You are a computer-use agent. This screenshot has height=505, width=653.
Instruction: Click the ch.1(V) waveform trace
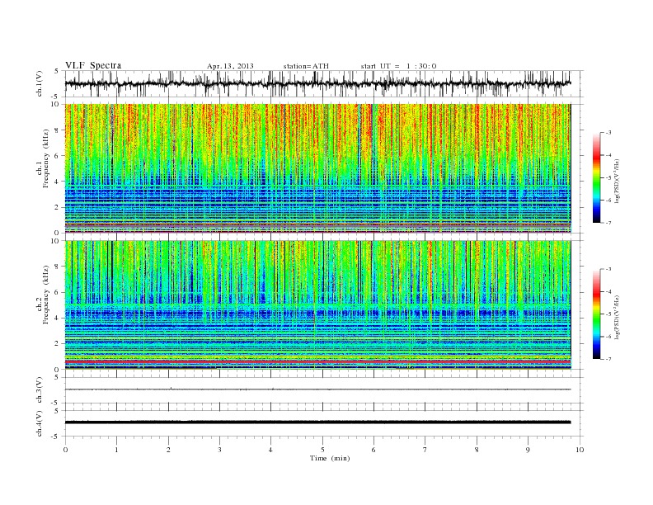(317, 83)
